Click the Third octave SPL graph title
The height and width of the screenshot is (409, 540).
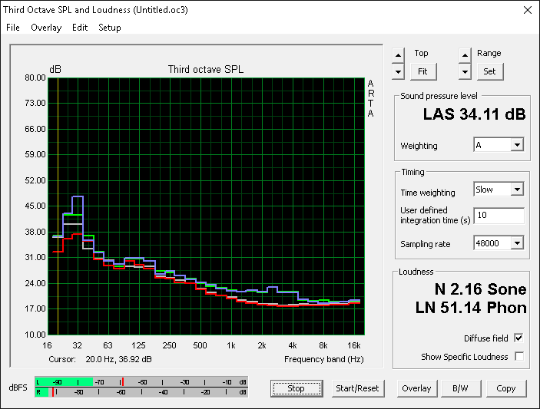[x=206, y=70]
